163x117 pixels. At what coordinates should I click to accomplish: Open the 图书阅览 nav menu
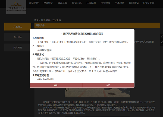pyautogui.click(x=134, y=3)
